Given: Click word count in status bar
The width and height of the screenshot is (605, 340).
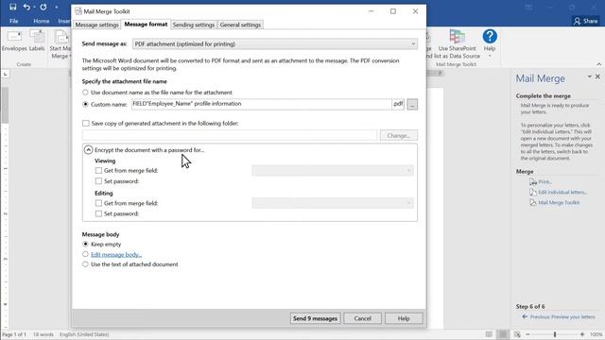Looking at the screenshot, I should 43,334.
